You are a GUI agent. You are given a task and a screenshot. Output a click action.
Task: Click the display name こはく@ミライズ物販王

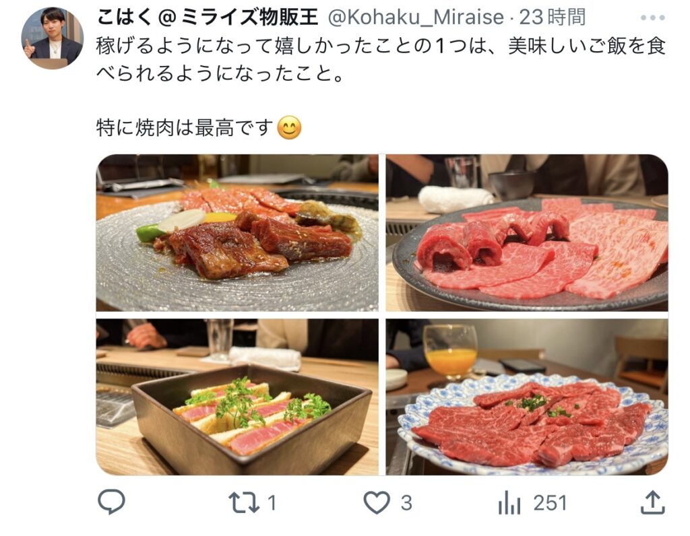[x=207, y=18]
